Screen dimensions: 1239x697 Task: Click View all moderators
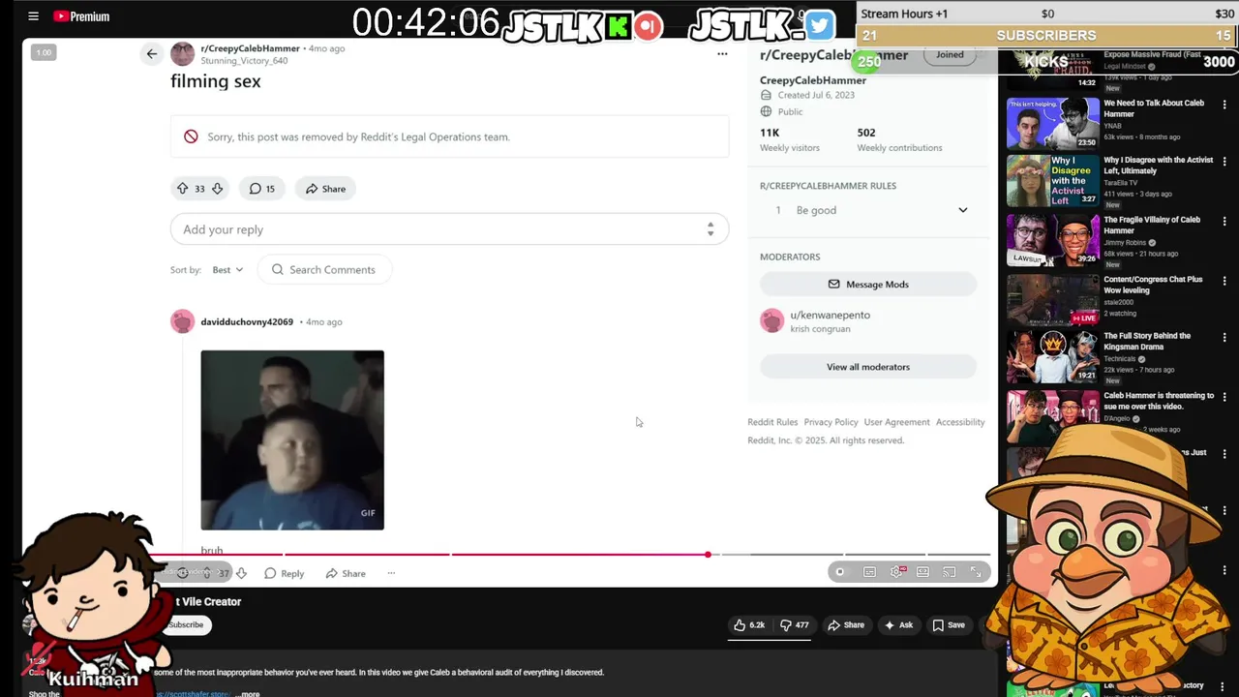click(x=868, y=367)
